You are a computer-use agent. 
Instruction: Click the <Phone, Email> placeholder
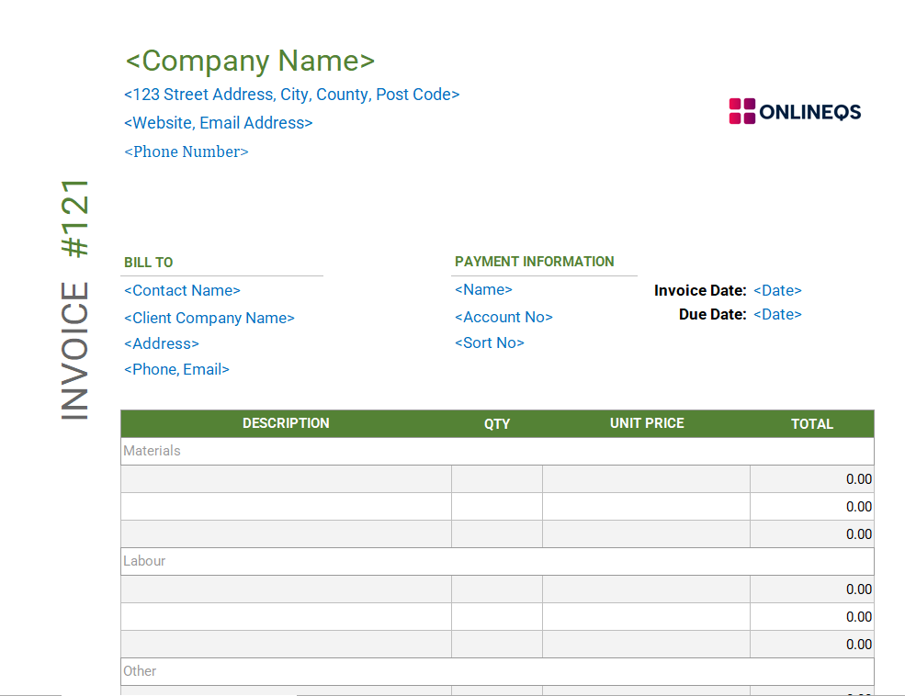pos(176,369)
